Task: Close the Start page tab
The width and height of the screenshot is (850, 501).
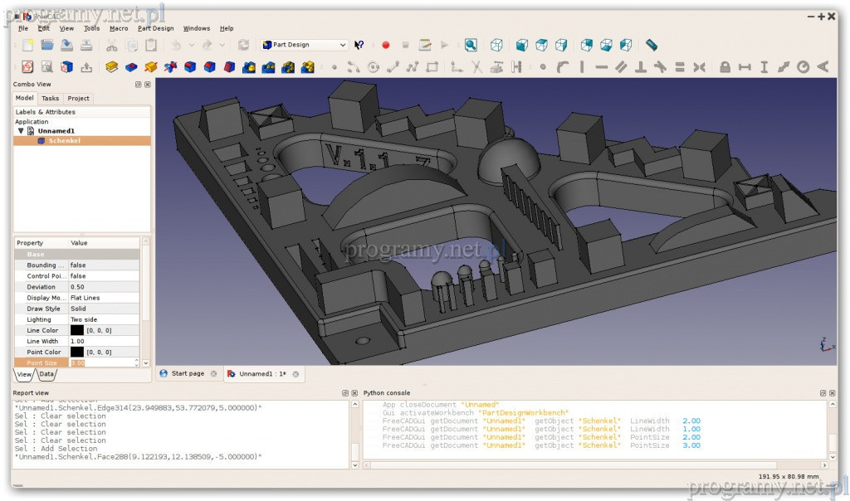Action: click(x=213, y=374)
